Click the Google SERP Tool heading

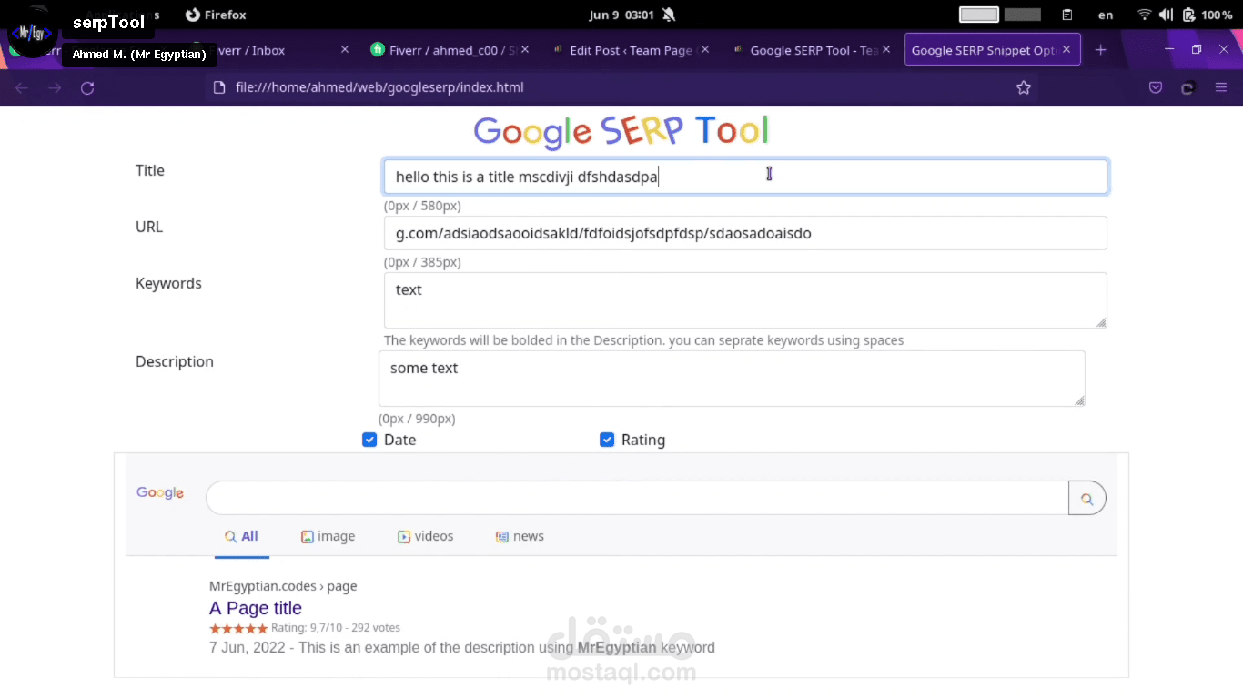[621, 131]
